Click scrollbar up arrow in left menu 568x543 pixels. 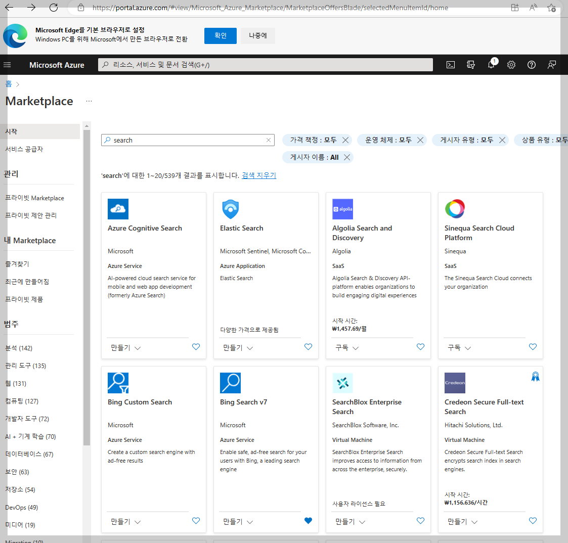tap(86, 126)
